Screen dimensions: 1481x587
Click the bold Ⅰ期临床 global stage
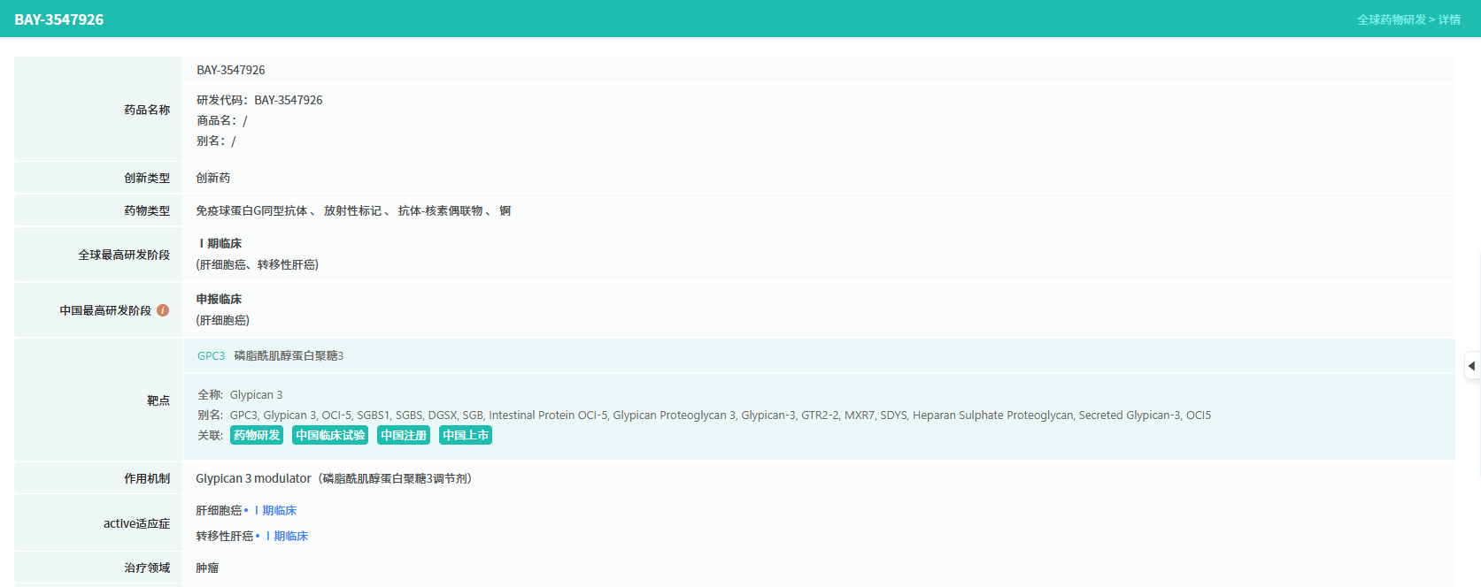point(220,243)
